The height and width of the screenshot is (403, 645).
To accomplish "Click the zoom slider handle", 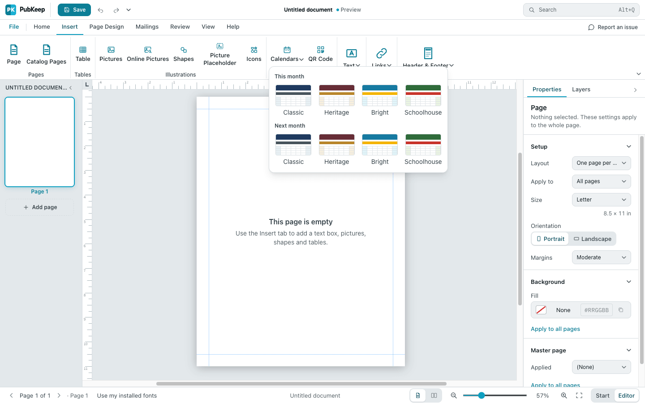I will coord(481,395).
